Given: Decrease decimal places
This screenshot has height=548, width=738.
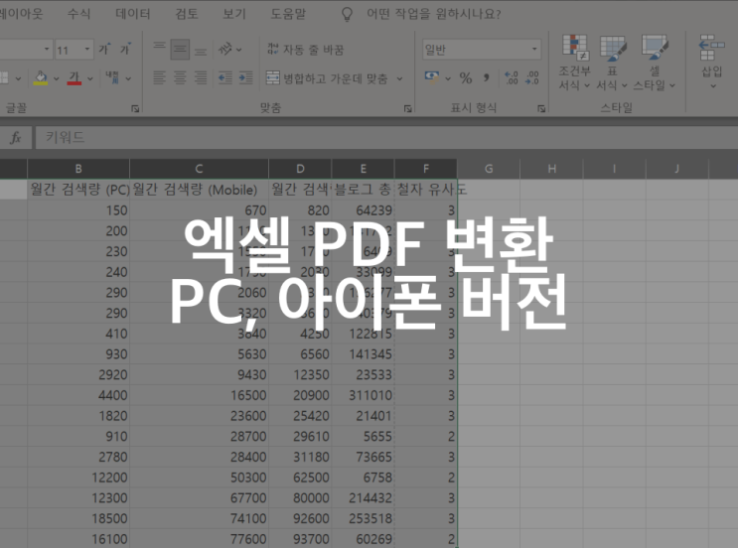Looking at the screenshot, I should pos(531,78).
